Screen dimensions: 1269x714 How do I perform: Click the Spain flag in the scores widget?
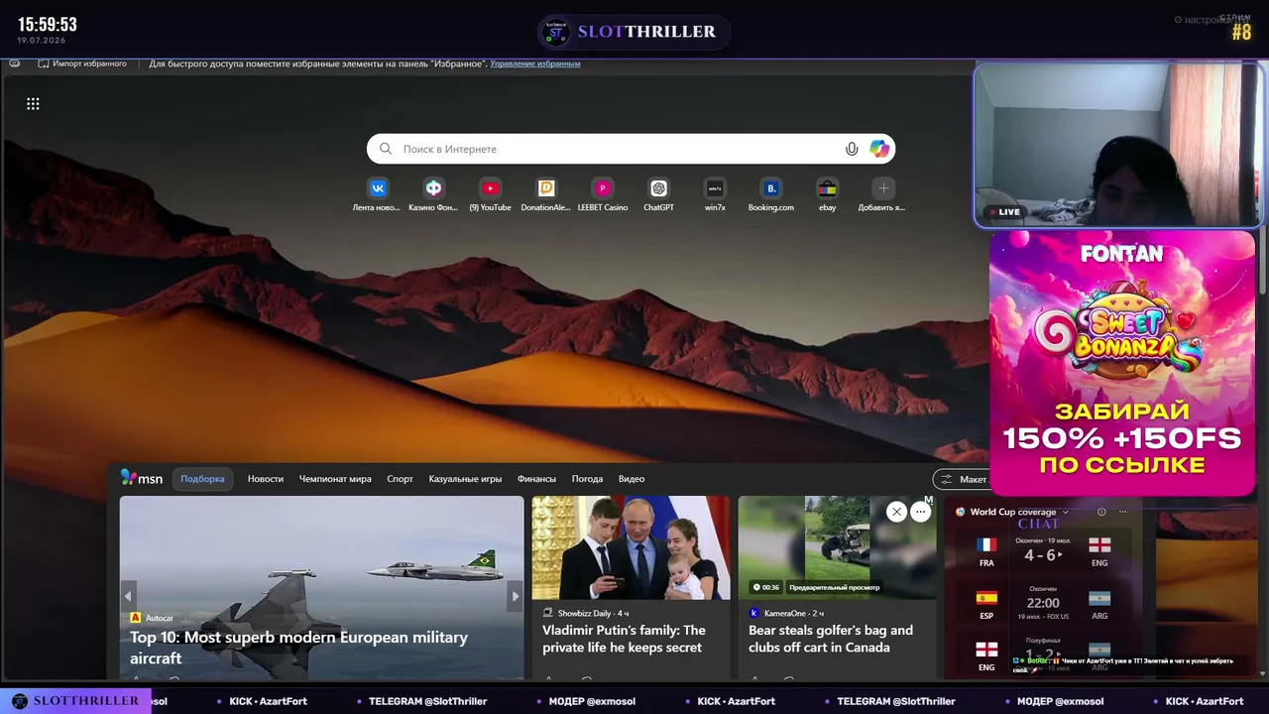tap(986, 598)
